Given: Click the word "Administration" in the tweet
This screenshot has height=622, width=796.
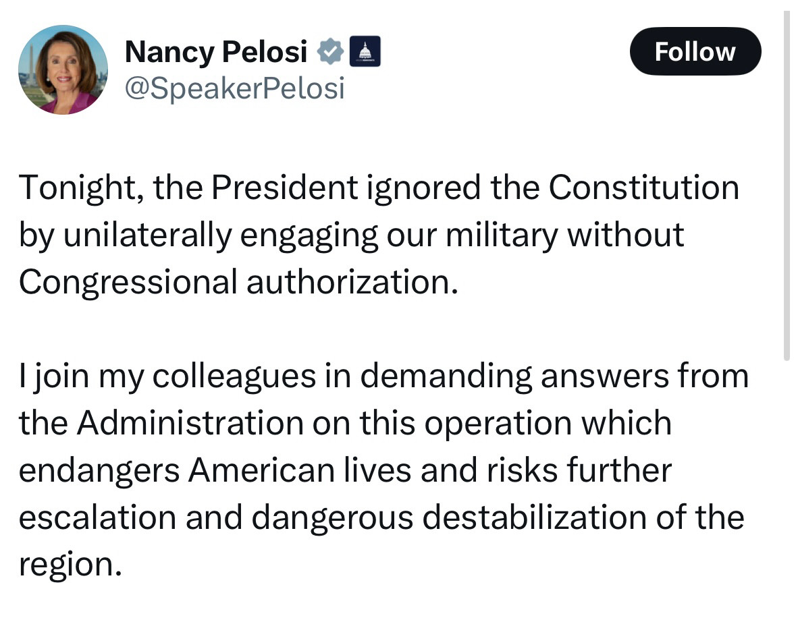Looking at the screenshot, I should 190,423.
